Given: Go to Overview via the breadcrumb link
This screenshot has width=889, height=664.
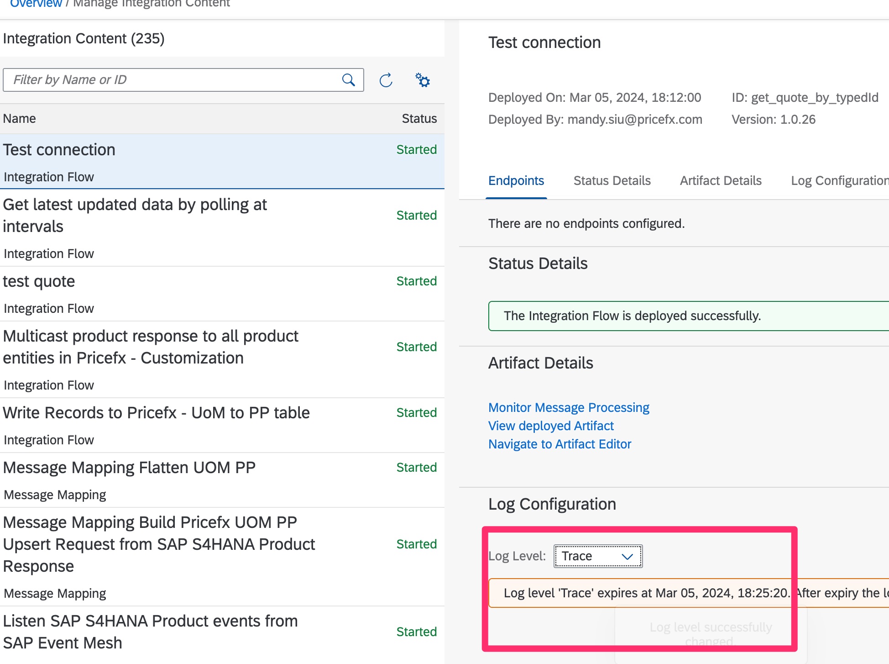Looking at the screenshot, I should pos(36,4).
